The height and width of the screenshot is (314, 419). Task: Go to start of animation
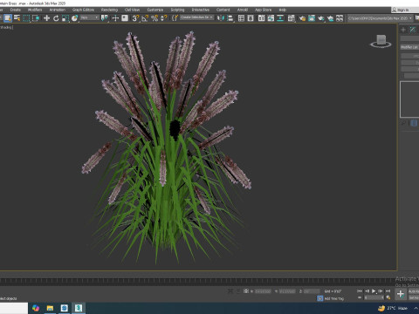360,290
